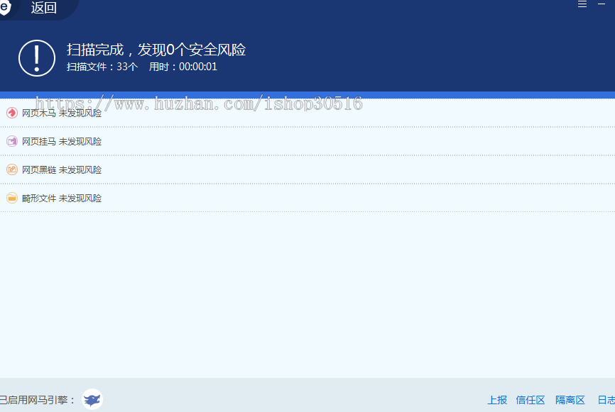Click the 用时：00:00:01 text
Viewport: 615px width, 412px height.
183,67
